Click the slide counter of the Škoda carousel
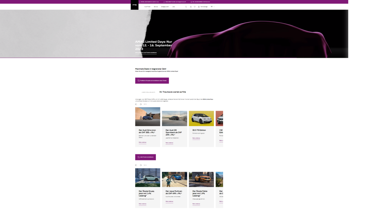379x213 pixels. click(x=145, y=165)
